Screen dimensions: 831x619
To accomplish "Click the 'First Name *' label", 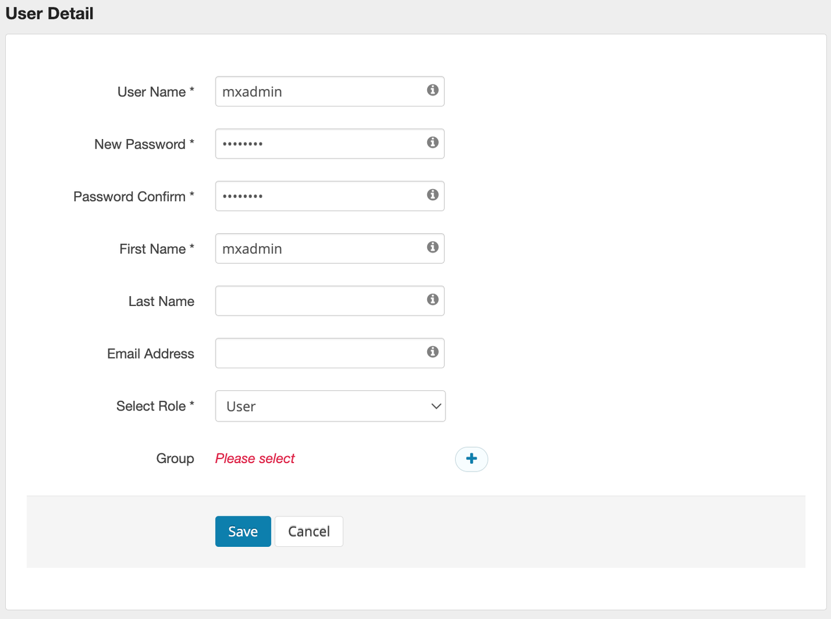I will [156, 249].
